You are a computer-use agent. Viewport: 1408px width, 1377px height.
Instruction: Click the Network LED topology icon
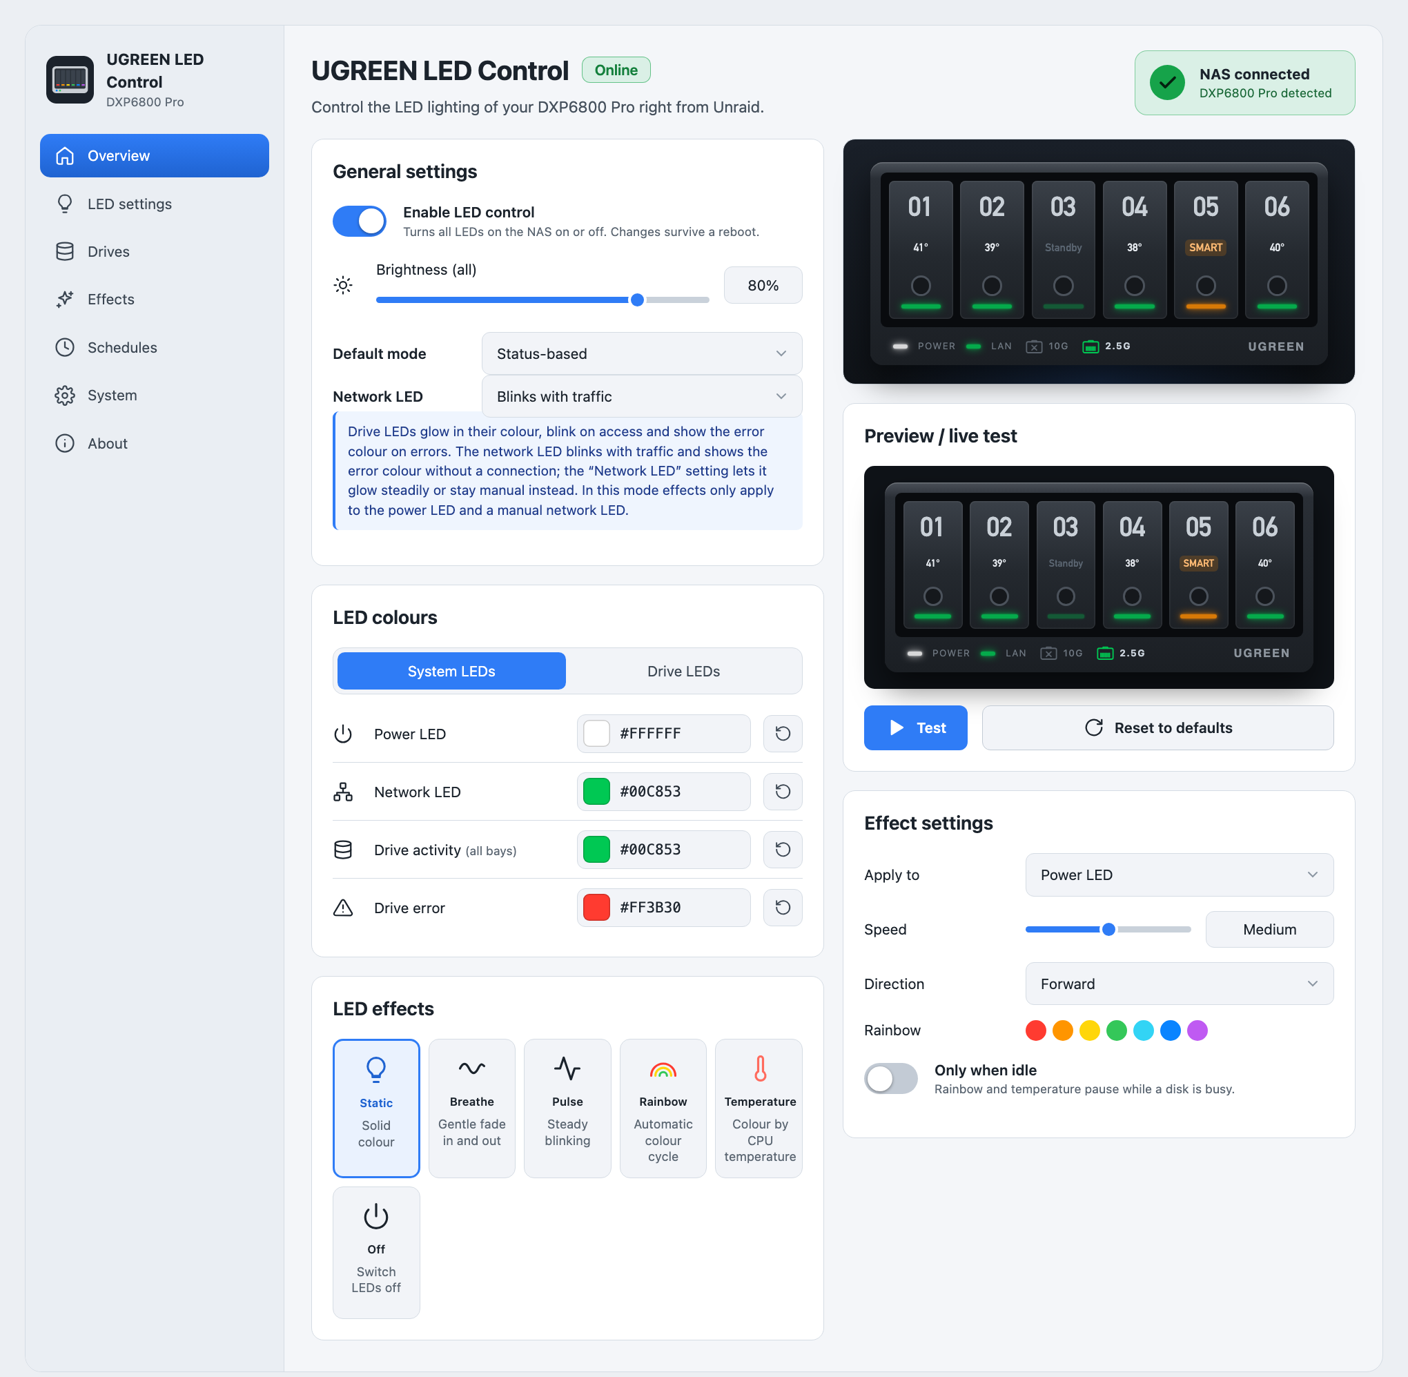click(x=343, y=792)
